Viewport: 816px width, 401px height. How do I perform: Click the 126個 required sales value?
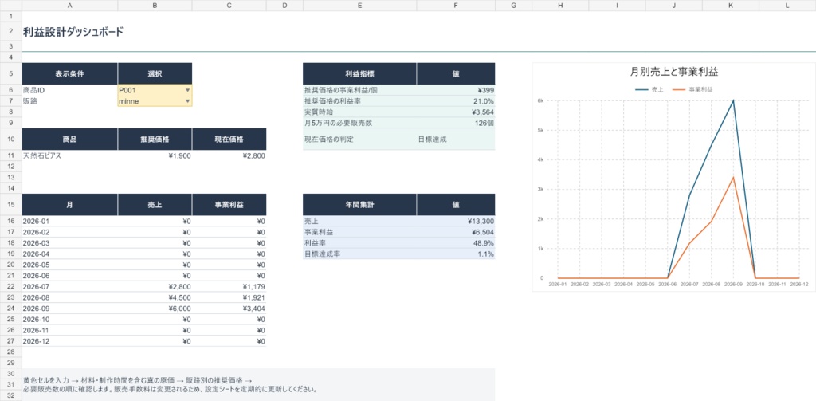(456, 123)
